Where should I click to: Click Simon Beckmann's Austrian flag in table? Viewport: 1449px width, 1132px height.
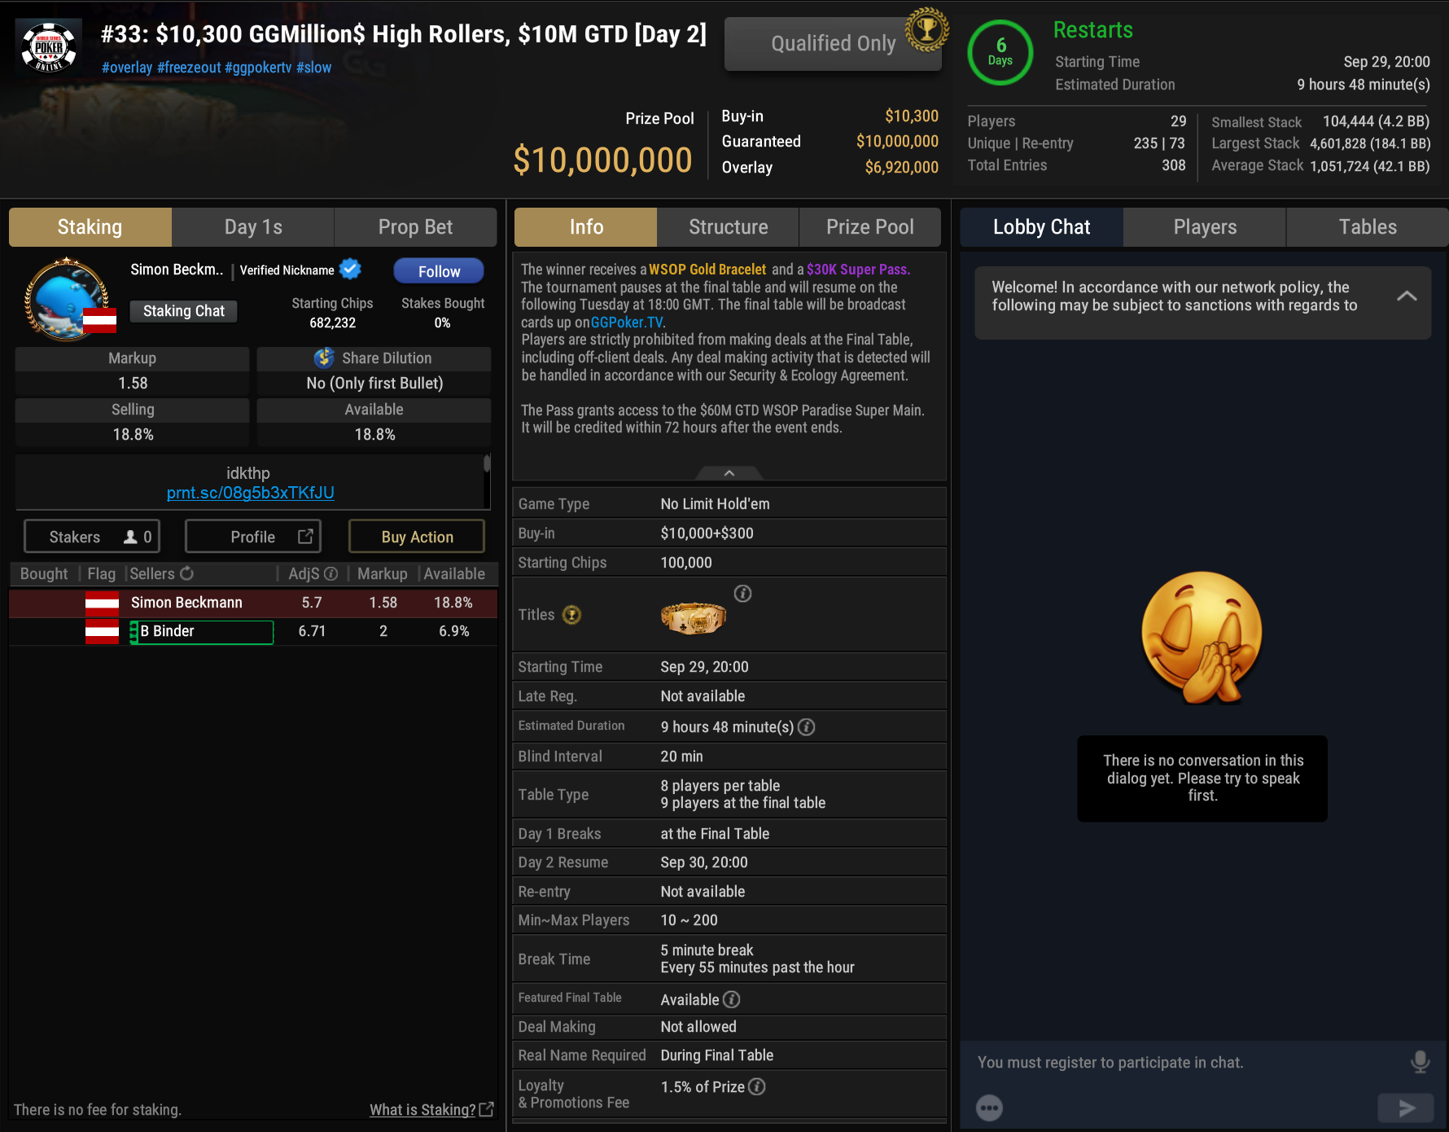click(x=102, y=603)
